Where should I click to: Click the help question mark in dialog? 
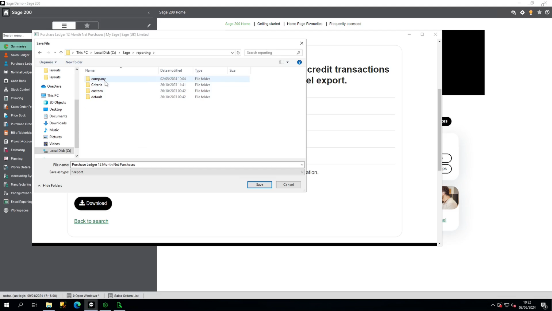[299, 62]
